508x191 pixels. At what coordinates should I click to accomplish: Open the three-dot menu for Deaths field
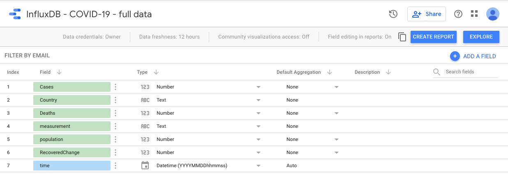[x=115, y=113]
